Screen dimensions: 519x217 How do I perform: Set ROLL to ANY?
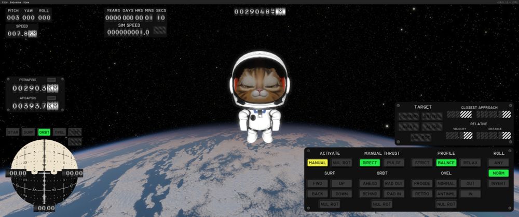click(498, 163)
